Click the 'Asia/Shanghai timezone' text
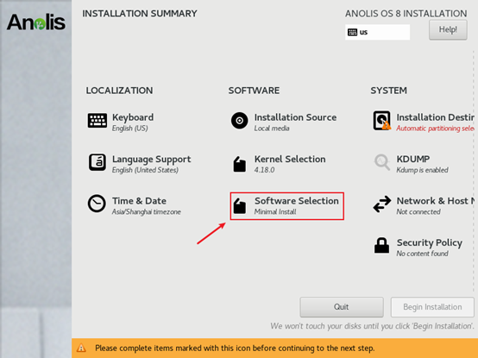 pyautogui.click(x=147, y=211)
